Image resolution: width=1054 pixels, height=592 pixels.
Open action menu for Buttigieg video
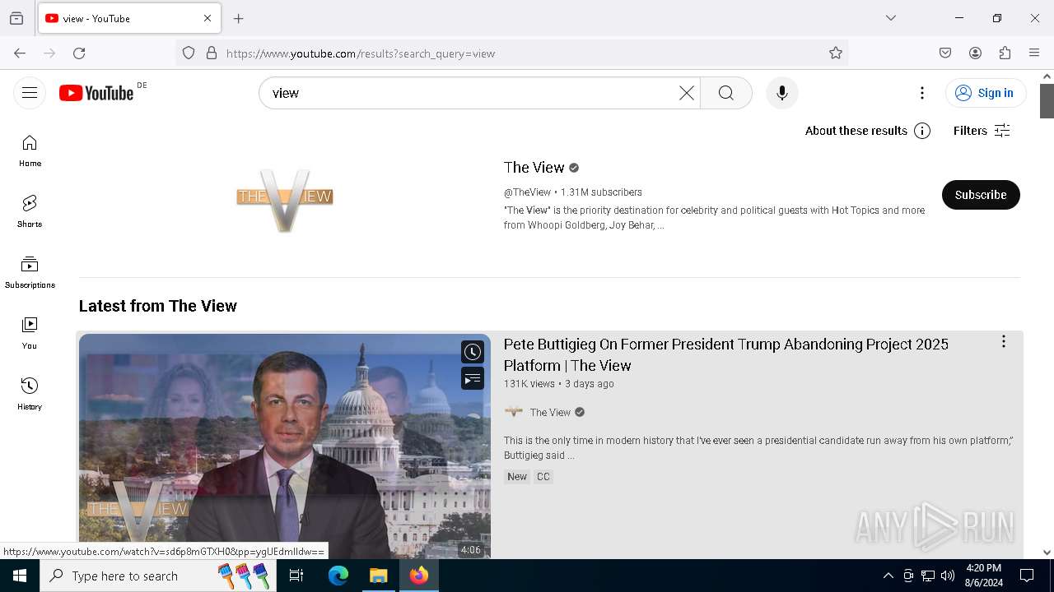1003,342
